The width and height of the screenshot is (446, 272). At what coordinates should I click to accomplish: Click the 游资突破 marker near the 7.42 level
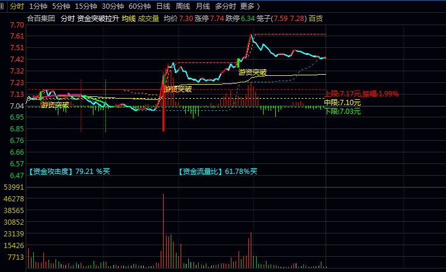pos(253,72)
